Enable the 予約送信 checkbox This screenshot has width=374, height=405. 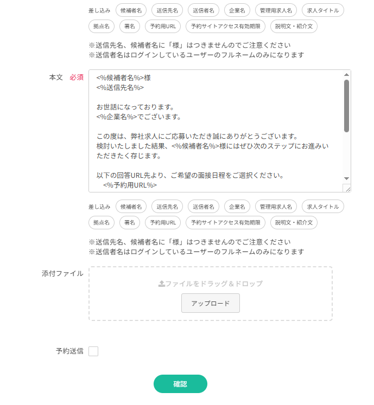click(x=93, y=351)
